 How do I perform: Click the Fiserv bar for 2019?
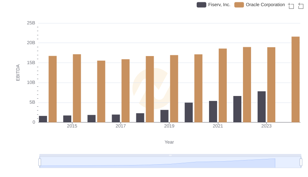tap(164, 116)
